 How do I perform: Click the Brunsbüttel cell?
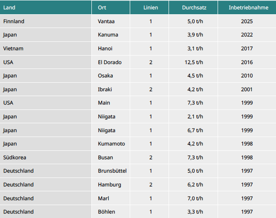(112, 171)
